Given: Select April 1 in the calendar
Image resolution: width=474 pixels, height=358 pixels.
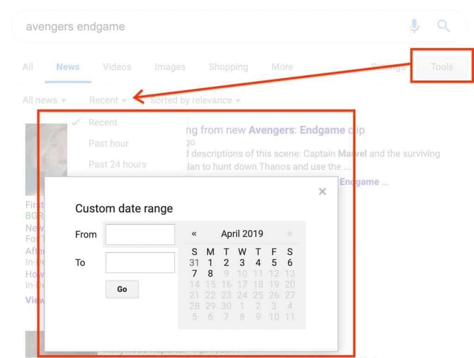Looking at the screenshot, I should [210, 263].
